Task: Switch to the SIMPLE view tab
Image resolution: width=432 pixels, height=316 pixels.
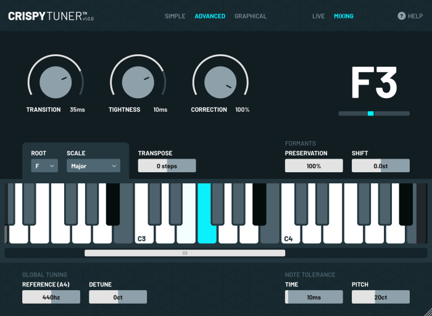Action: [x=175, y=16]
